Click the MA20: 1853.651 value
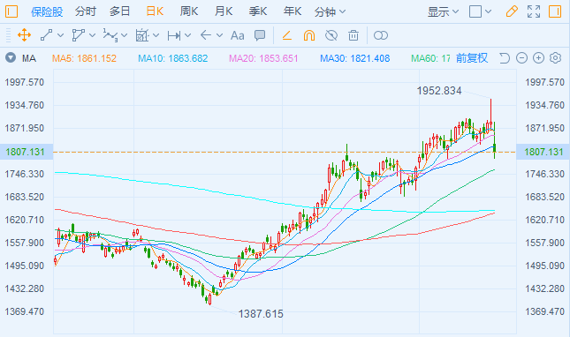The width and height of the screenshot is (570, 337). [263, 58]
